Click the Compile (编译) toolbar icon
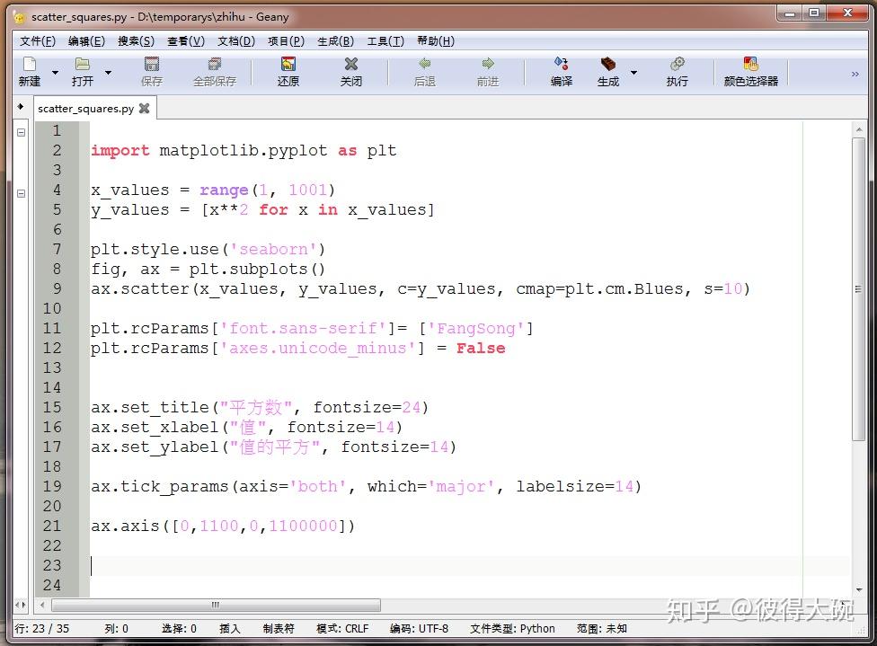Image resolution: width=877 pixels, height=646 pixels. [x=562, y=63]
